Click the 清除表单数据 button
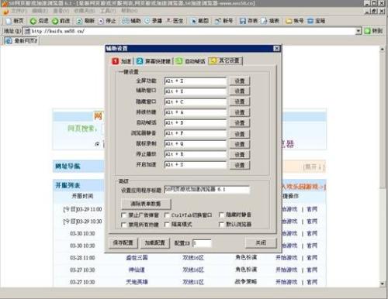The height and width of the screenshot is (299, 388). click(146, 204)
